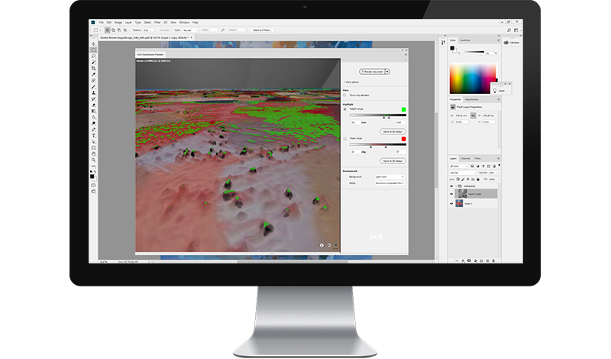Toggle the layer filter on/off dot
The image size is (611, 359).
[x=499, y=165]
